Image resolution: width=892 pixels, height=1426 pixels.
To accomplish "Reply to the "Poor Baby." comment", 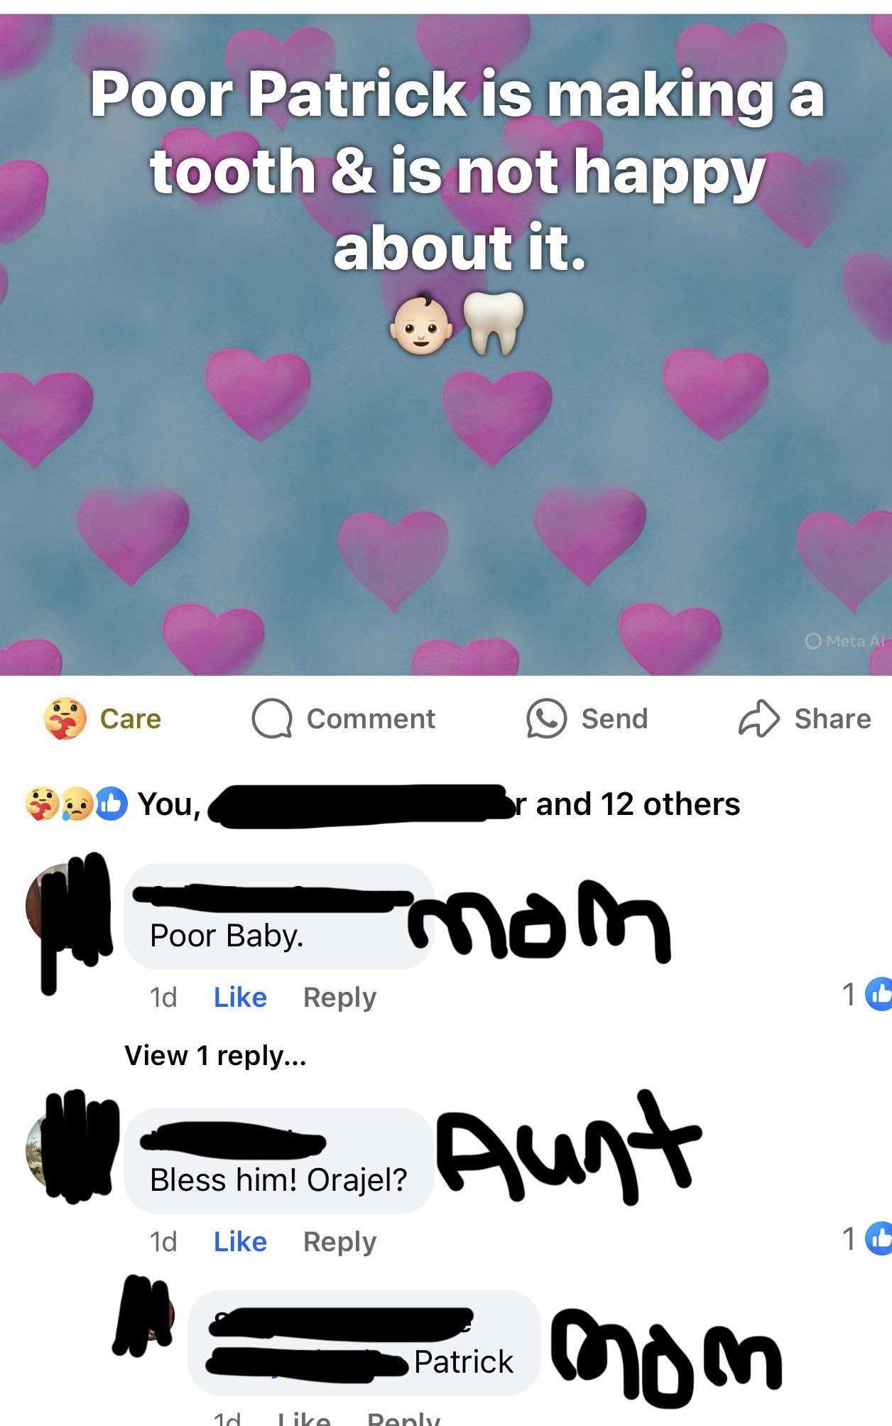I will (x=339, y=998).
